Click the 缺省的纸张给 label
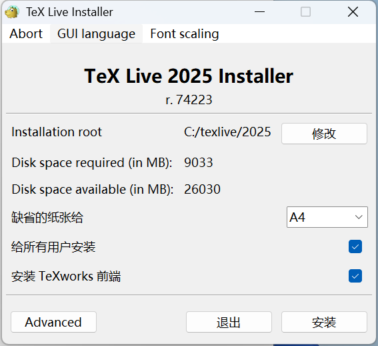This screenshot has width=378, height=346. 47,217
